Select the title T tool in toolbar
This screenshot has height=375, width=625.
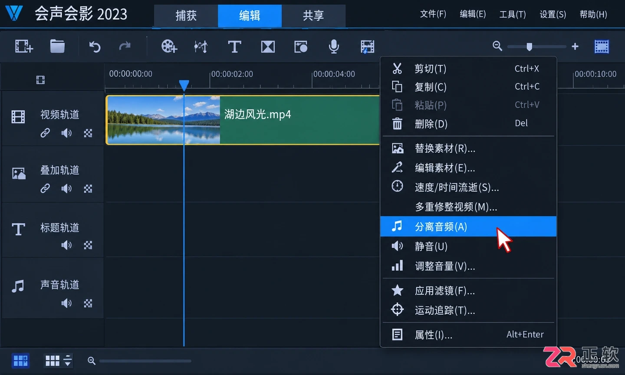(234, 46)
